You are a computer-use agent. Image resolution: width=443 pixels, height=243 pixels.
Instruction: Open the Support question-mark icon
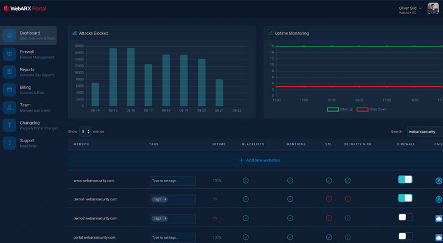tap(9, 143)
